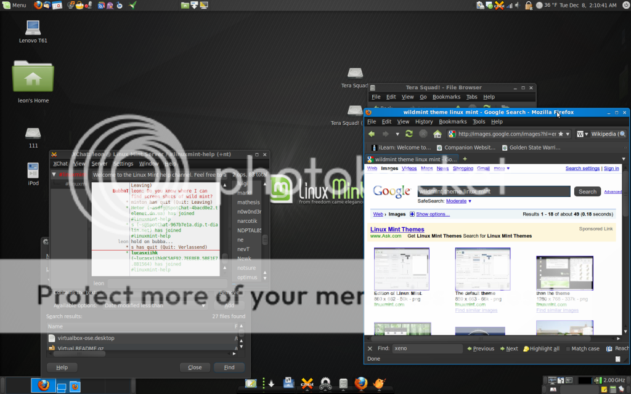Open the Lenovo T61 computer desktop icon
This screenshot has height=394, width=631.
(33, 31)
